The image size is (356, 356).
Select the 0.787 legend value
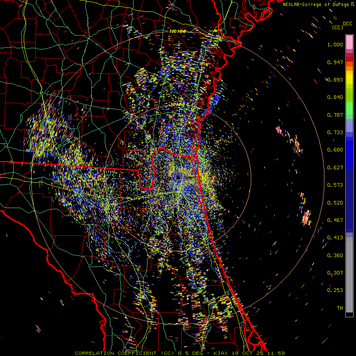pyautogui.click(x=335, y=115)
